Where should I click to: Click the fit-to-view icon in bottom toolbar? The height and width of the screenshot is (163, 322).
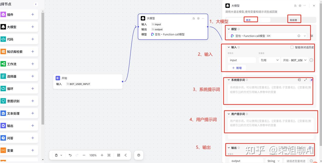pos(109,155)
